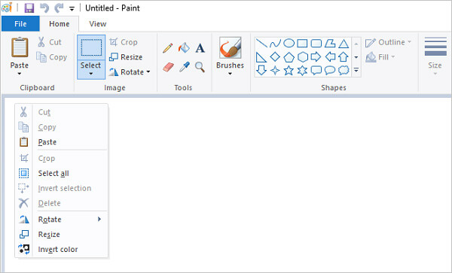This screenshot has height=273, width=452.
Task: Click Delete in the context menu
Action: (x=62, y=203)
